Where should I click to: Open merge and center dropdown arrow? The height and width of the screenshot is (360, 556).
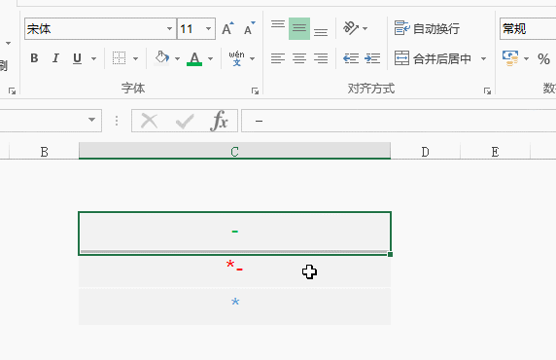[483, 58]
